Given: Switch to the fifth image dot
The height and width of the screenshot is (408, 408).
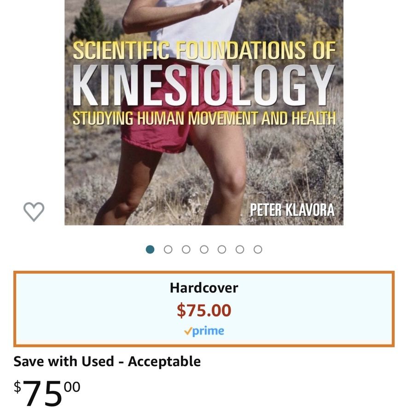Looking at the screenshot, I should tap(221, 249).
